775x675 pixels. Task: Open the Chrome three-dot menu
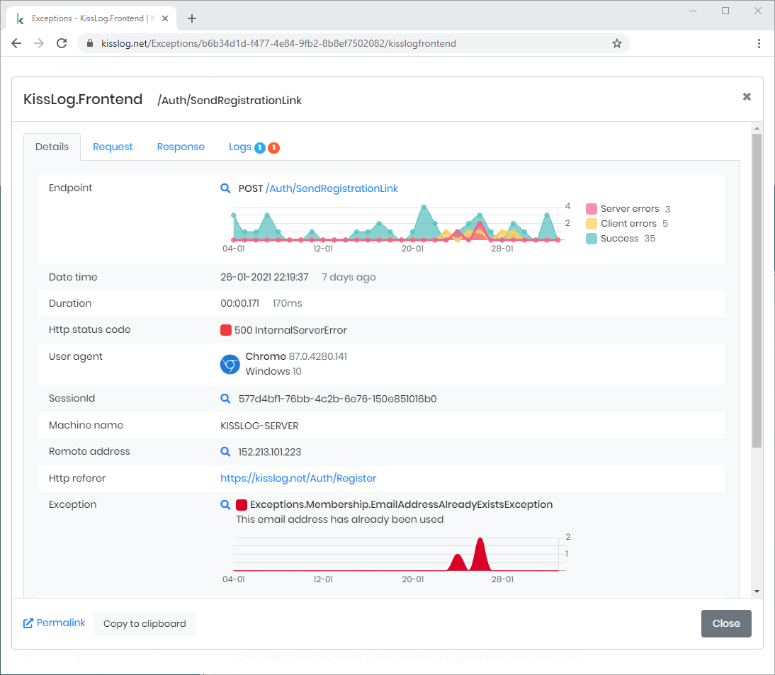coord(759,43)
